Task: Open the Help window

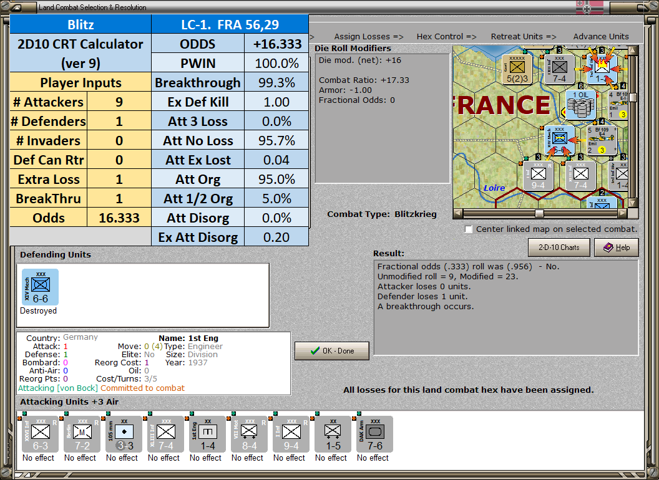Action: (x=617, y=247)
